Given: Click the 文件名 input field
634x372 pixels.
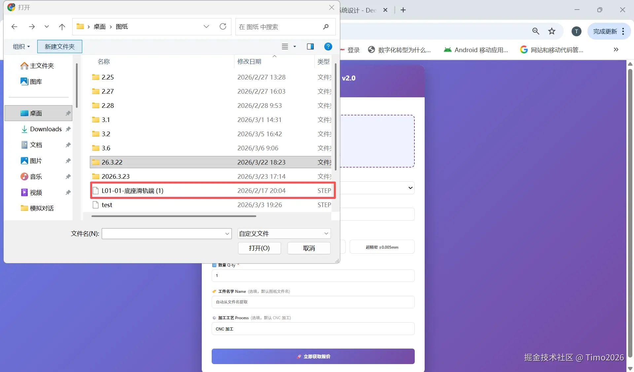Looking at the screenshot, I should [163, 233].
